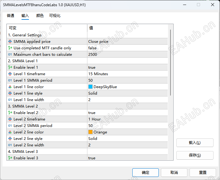Click the boolean icon beside Use completed MTF candle only
The height and width of the screenshot is (180, 220).
(x=10, y=48)
